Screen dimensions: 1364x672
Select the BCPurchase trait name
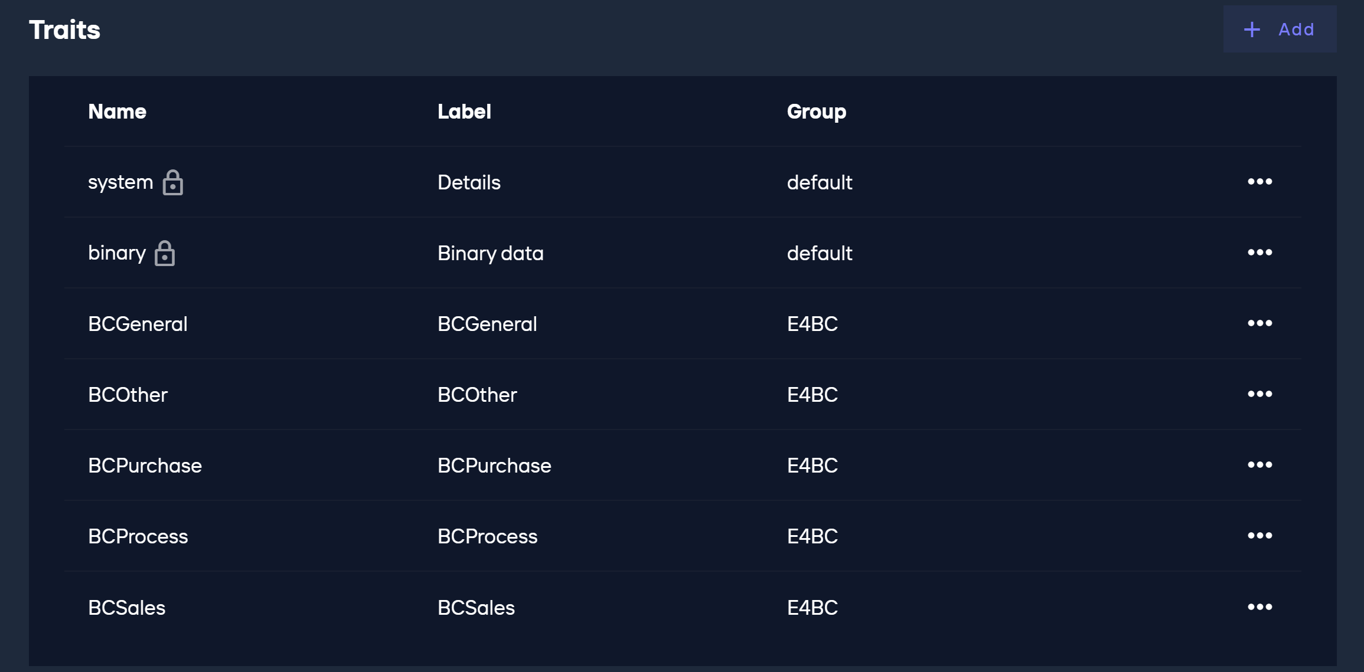145,466
